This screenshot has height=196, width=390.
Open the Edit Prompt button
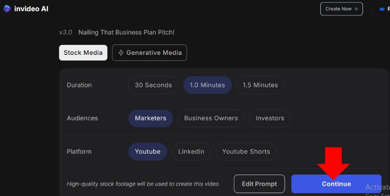pyautogui.click(x=259, y=184)
